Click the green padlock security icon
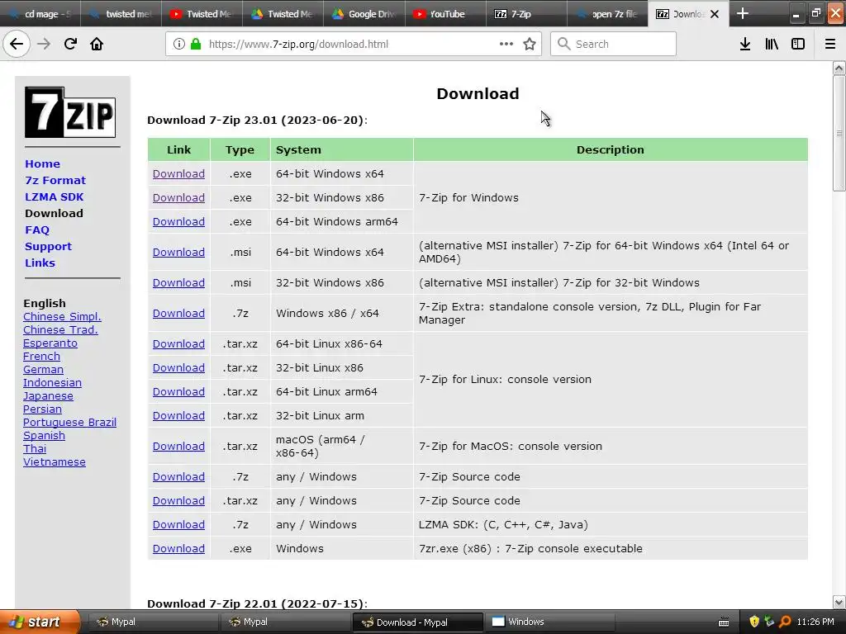846x634 pixels. 196,45
